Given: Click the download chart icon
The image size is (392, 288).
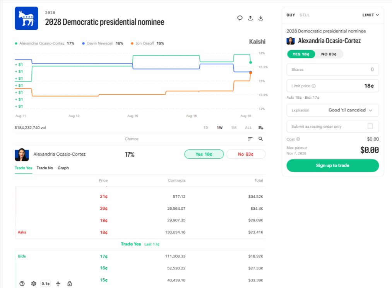Looking at the screenshot, I should (x=261, y=18).
